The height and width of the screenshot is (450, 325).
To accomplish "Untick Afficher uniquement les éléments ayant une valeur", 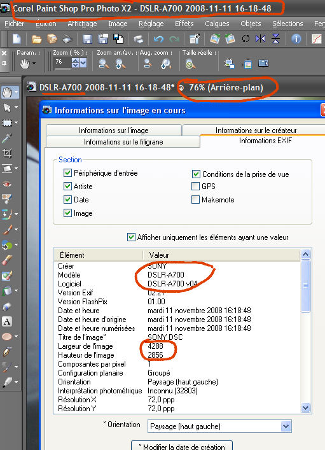I will (x=131, y=237).
